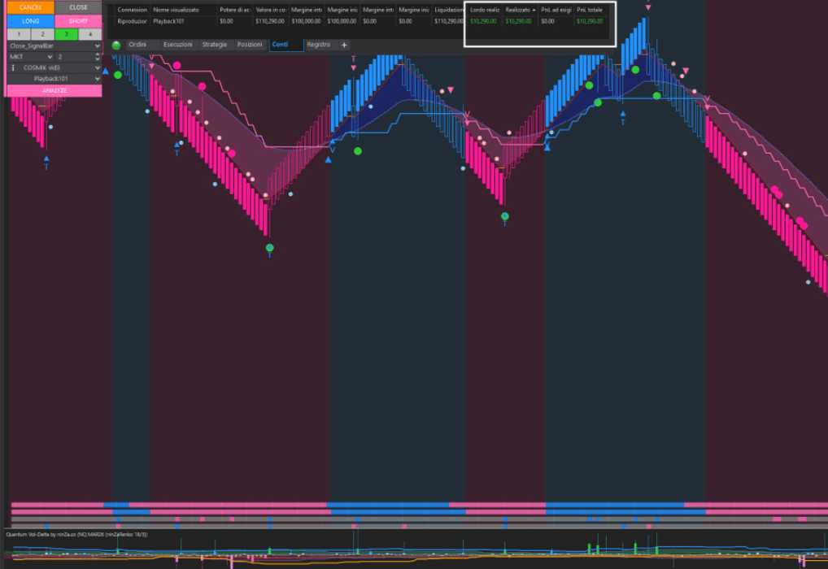This screenshot has width=828, height=569.
Task: Click the plus icon to add a tab
Action: click(x=344, y=45)
